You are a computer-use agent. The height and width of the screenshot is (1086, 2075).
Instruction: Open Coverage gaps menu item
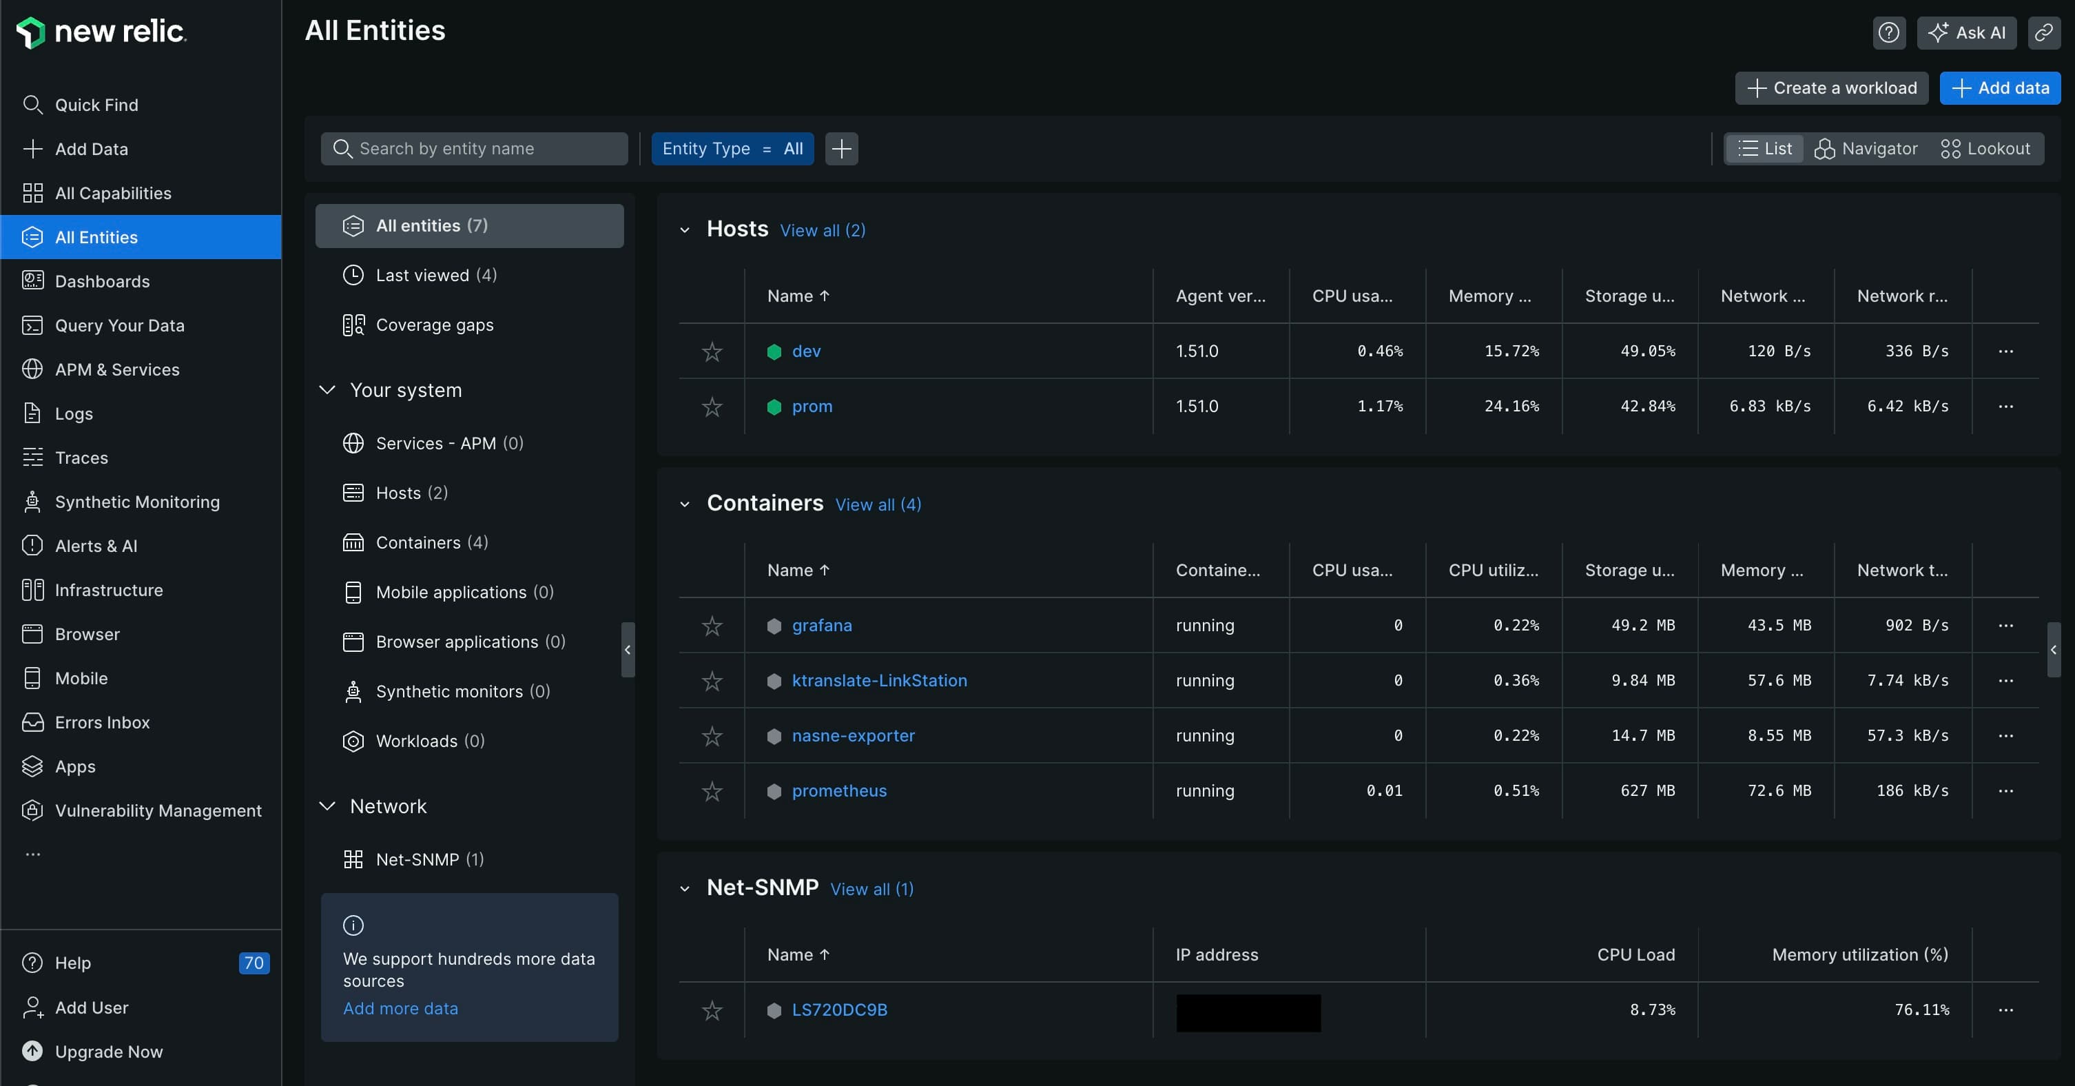[433, 325]
